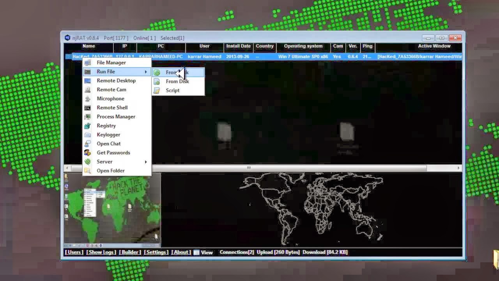499x281 pixels.
Task: Maximize the njRAT window
Action: pos(442,38)
